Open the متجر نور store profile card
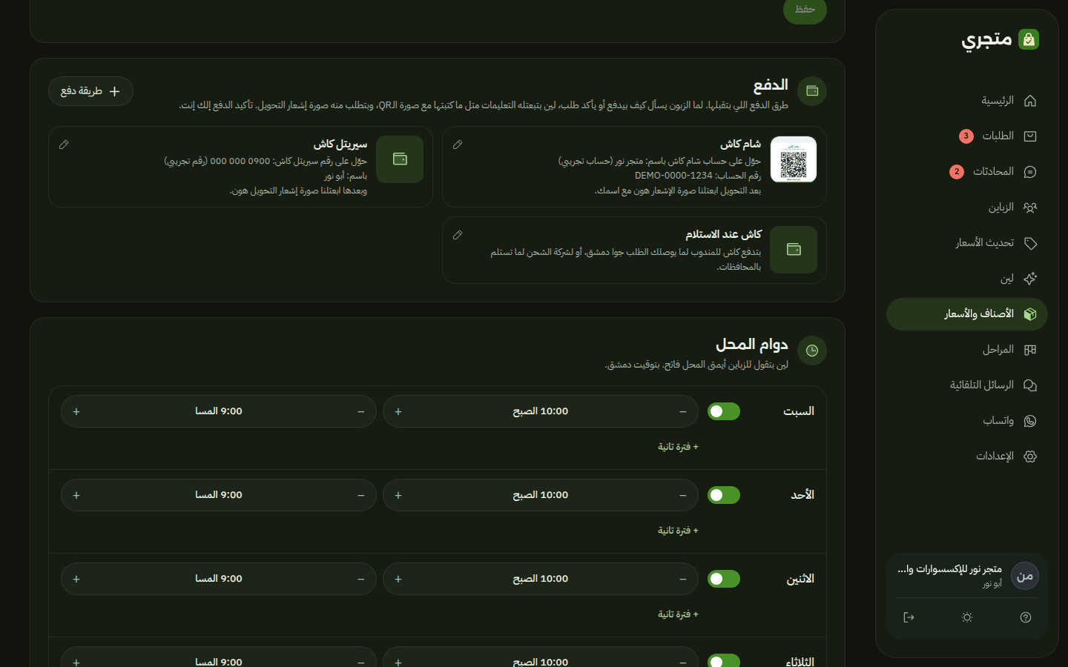 click(967, 576)
